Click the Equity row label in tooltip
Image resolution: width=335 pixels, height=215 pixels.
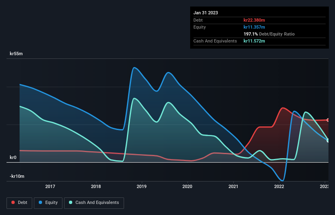[200, 27]
